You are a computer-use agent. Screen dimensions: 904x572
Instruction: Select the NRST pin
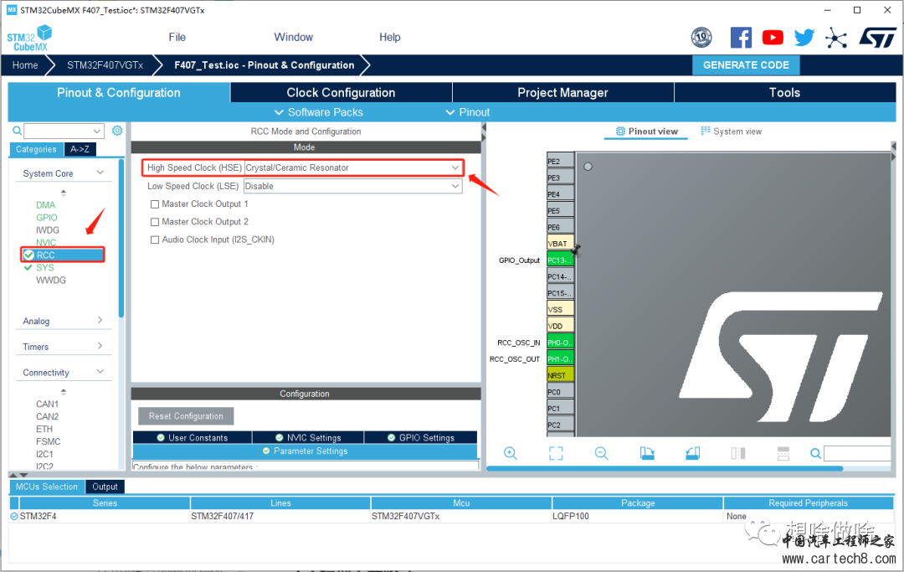(x=560, y=375)
